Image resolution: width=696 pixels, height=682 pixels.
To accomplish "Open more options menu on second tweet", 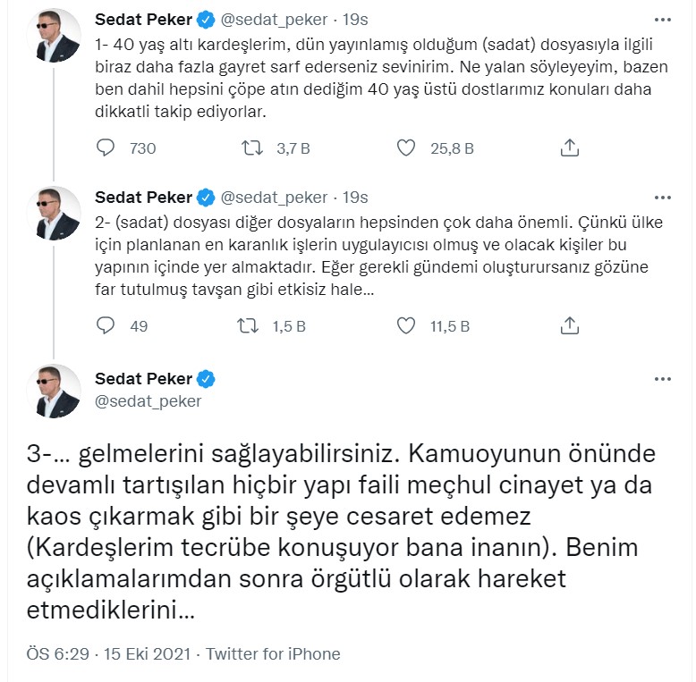I will 662,198.
